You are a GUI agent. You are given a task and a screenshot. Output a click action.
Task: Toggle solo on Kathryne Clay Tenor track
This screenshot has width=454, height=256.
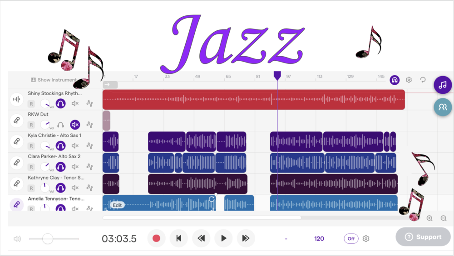[x=60, y=188]
